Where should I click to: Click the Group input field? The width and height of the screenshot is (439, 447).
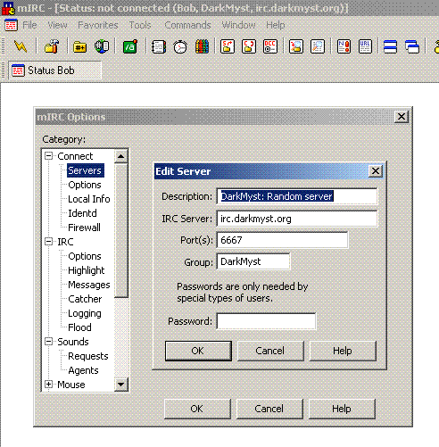click(x=253, y=261)
